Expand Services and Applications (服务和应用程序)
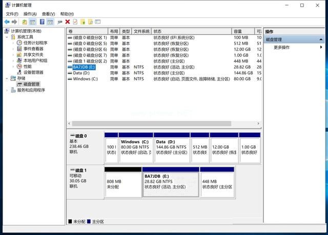This screenshot has height=235, width=328. tap(7, 90)
